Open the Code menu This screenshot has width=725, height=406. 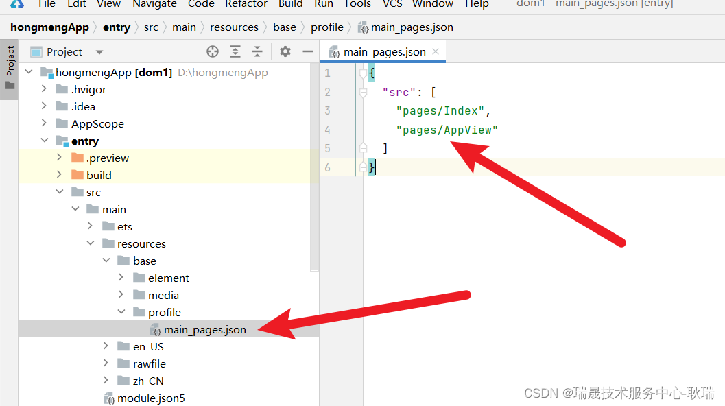tap(201, 4)
